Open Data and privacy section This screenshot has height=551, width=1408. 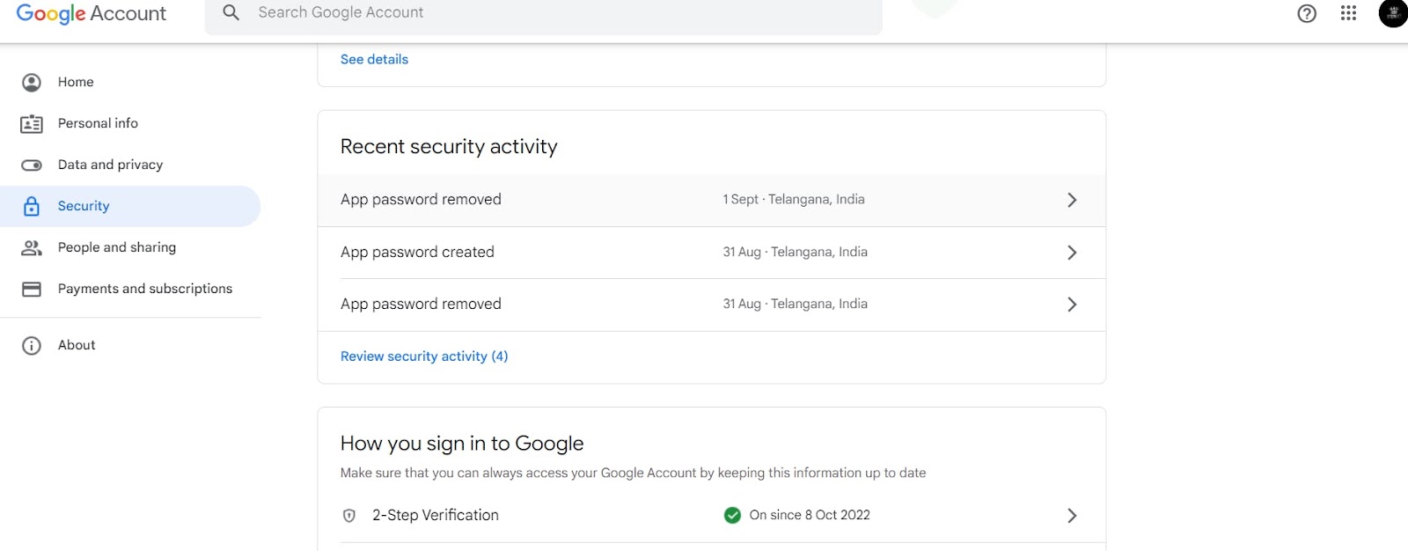(x=130, y=165)
